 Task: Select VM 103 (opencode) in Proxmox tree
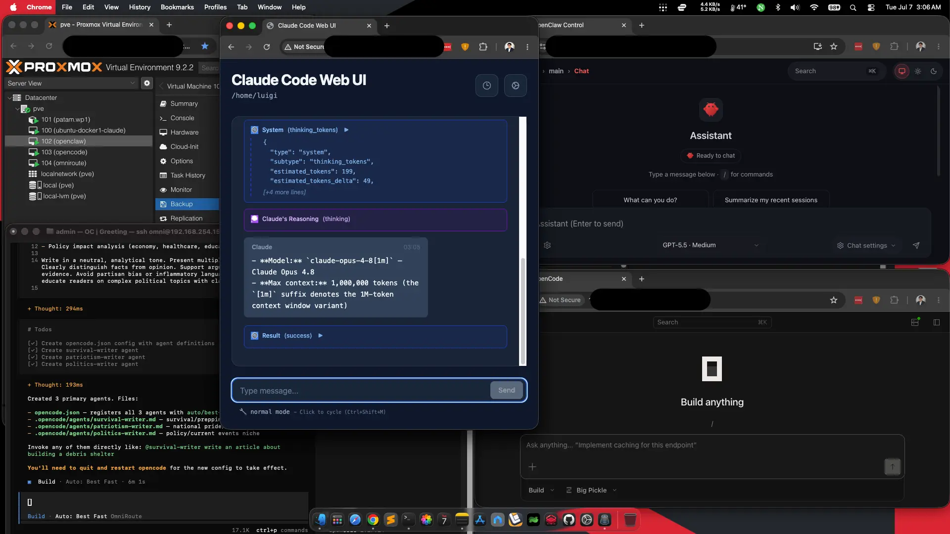64,152
